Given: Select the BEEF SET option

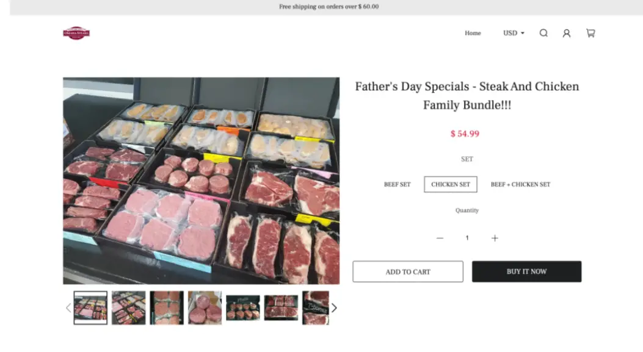Looking at the screenshot, I should tap(397, 184).
